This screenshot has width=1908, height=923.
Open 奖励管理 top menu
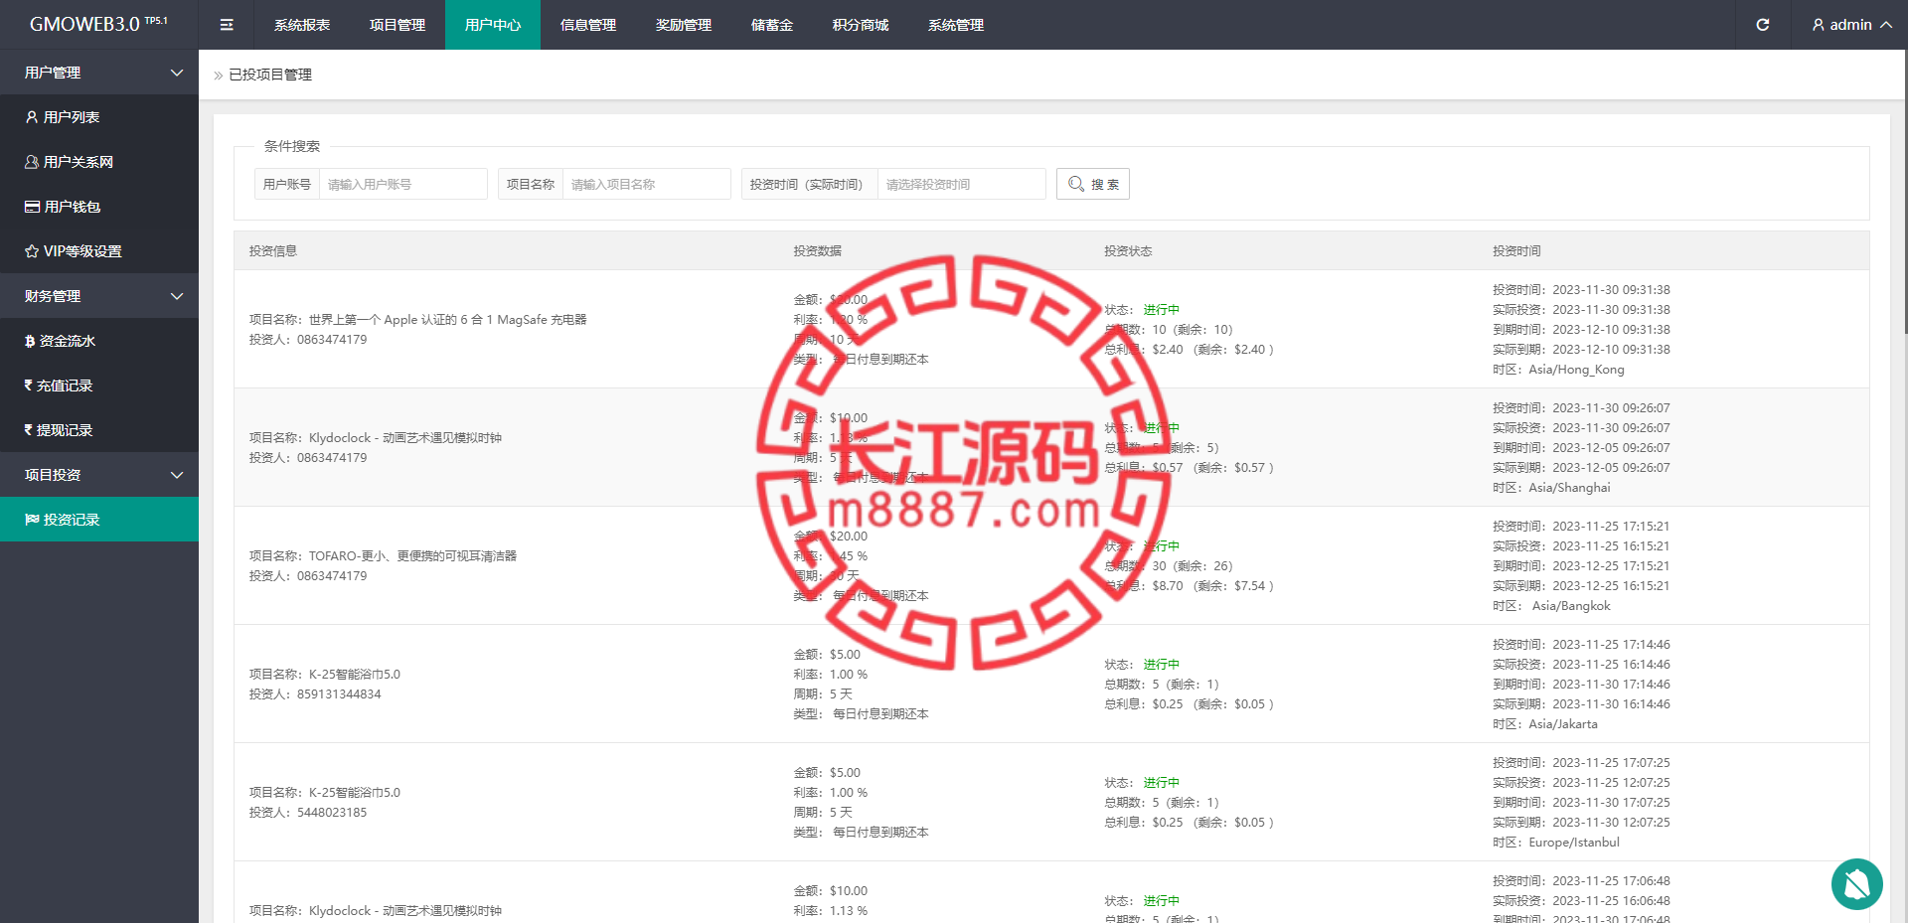[x=684, y=25]
